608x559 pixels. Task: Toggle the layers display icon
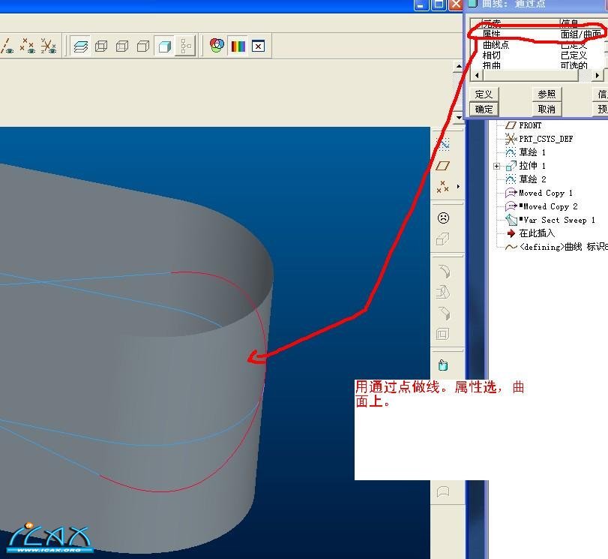pos(81,47)
